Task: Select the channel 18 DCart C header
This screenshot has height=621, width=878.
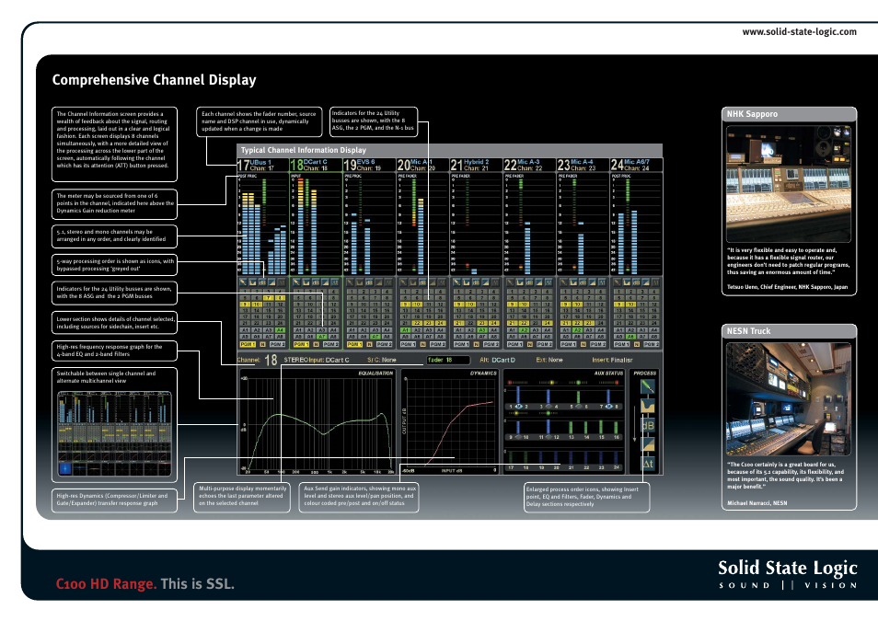Action: pos(316,165)
